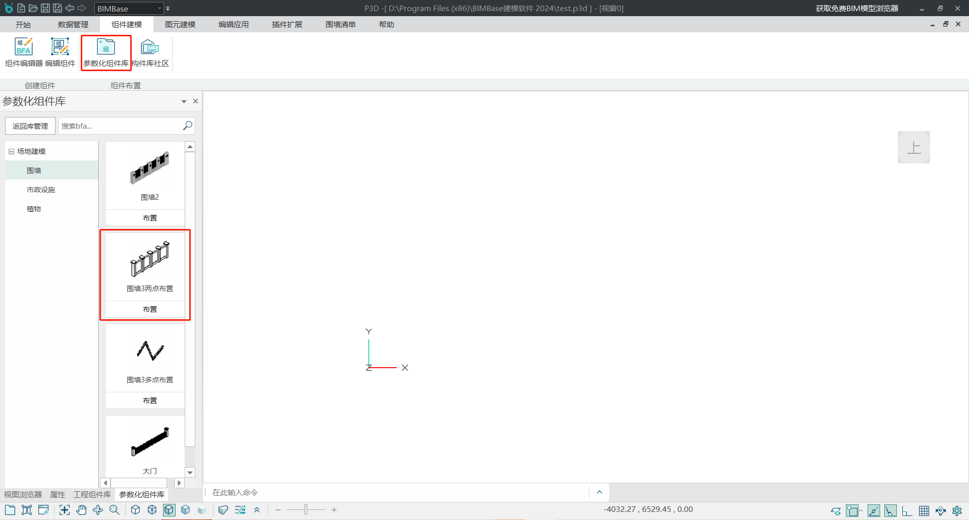Open the 围墙清单 tab
The height and width of the screenshot is (520, 969).
(x=341, y=24)
